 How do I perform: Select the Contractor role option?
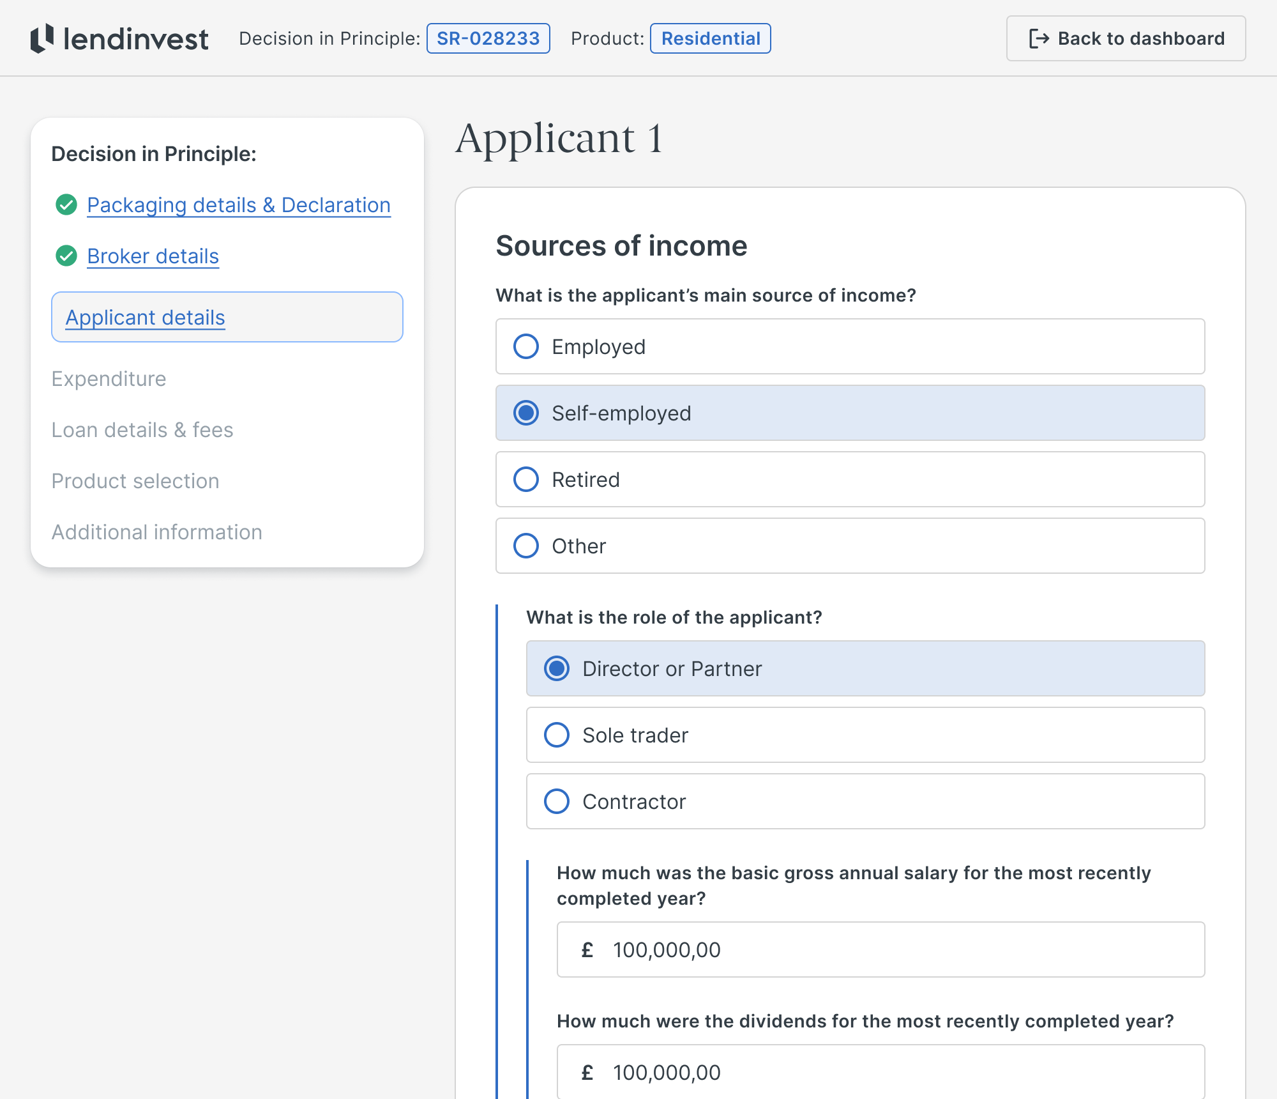(x=557, y=802)
